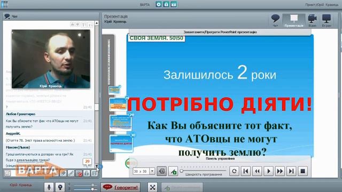Switch to the Презентація view tab
342x192 pixels.
(294, 20)
